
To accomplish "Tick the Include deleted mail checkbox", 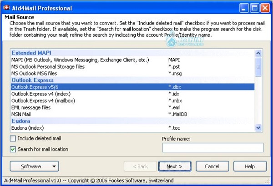I will point(13,139).
